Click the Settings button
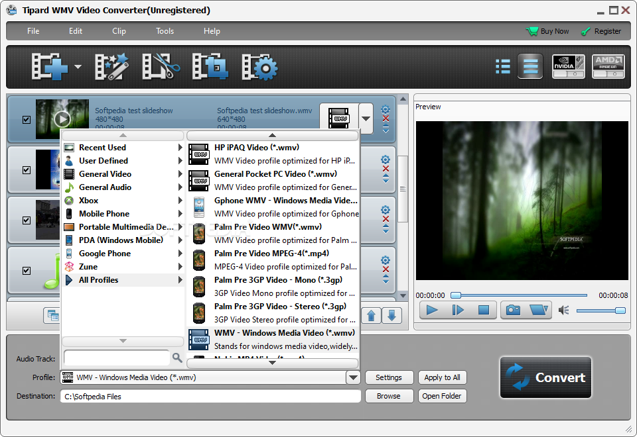637x437 pixels. coord(389,377)
